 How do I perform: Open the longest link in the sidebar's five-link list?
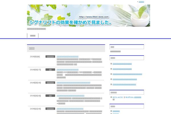click(x=127, y=74)
